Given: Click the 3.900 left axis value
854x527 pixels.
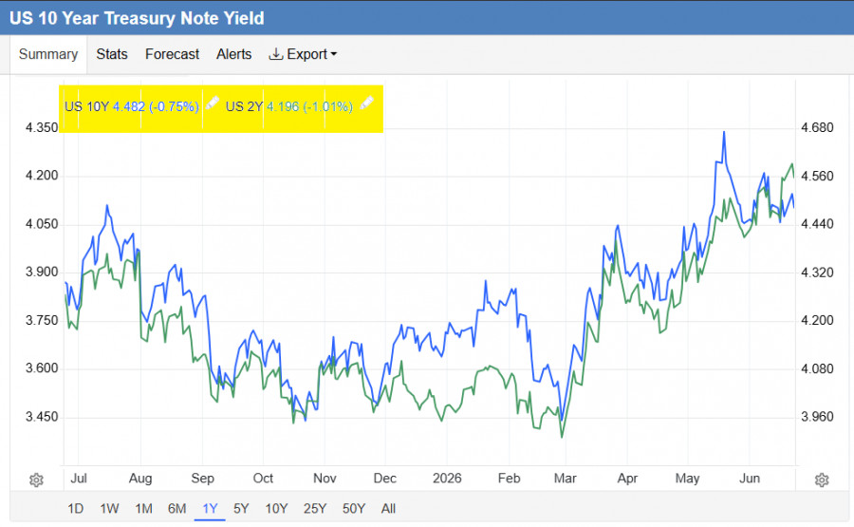Looking at the screenshot, I should pos(42,272).
